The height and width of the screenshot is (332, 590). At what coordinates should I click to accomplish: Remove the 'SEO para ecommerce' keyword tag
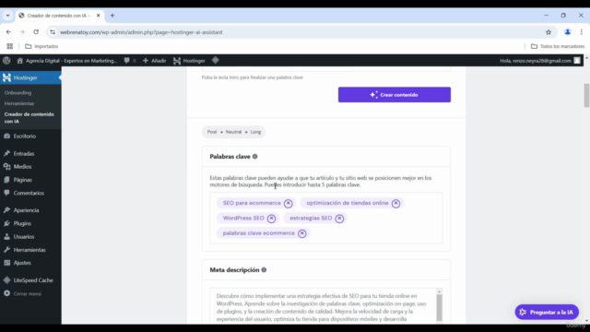click(x=289, y=203)
